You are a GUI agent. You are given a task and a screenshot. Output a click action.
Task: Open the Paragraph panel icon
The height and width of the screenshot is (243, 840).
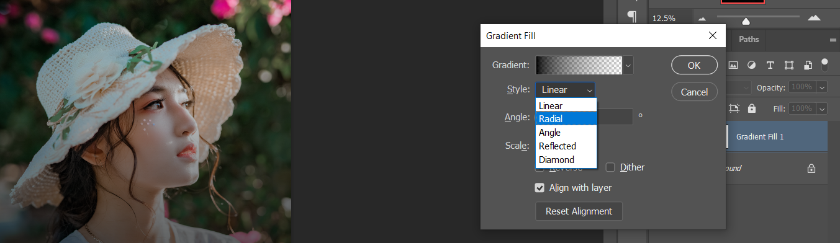point(632,17)
